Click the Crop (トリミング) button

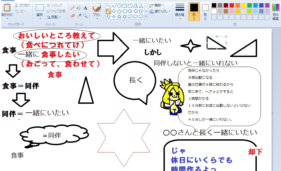tap(55, 5)
